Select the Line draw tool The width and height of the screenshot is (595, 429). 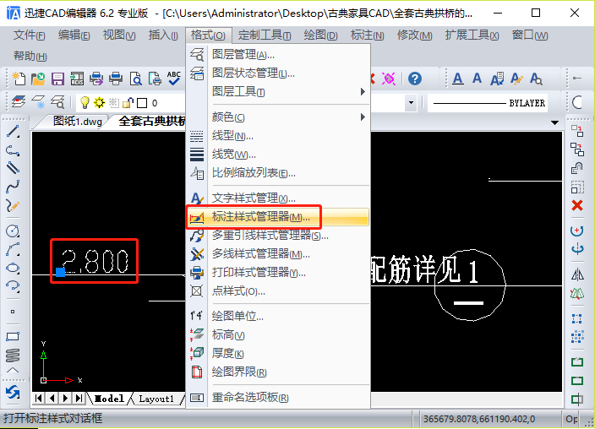click(13, 132)
